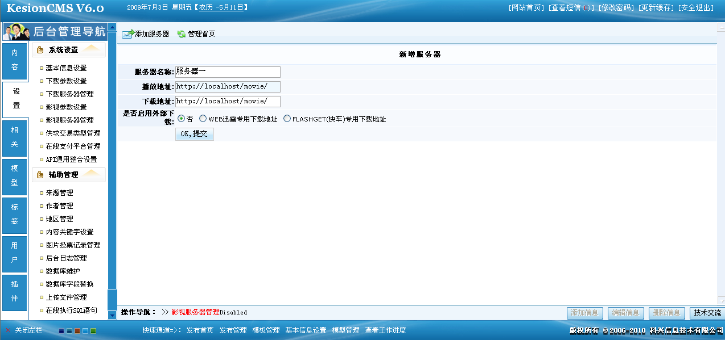Click the 安全退出 link

[x=697, y=7]
